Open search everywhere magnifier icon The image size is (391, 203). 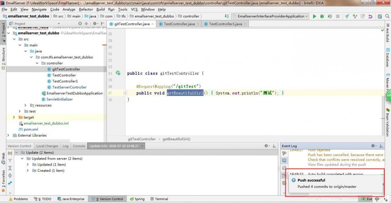coord(387,16)
